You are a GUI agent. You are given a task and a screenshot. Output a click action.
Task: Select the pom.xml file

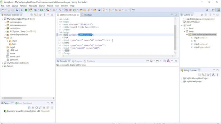click(x=13, y=60)
